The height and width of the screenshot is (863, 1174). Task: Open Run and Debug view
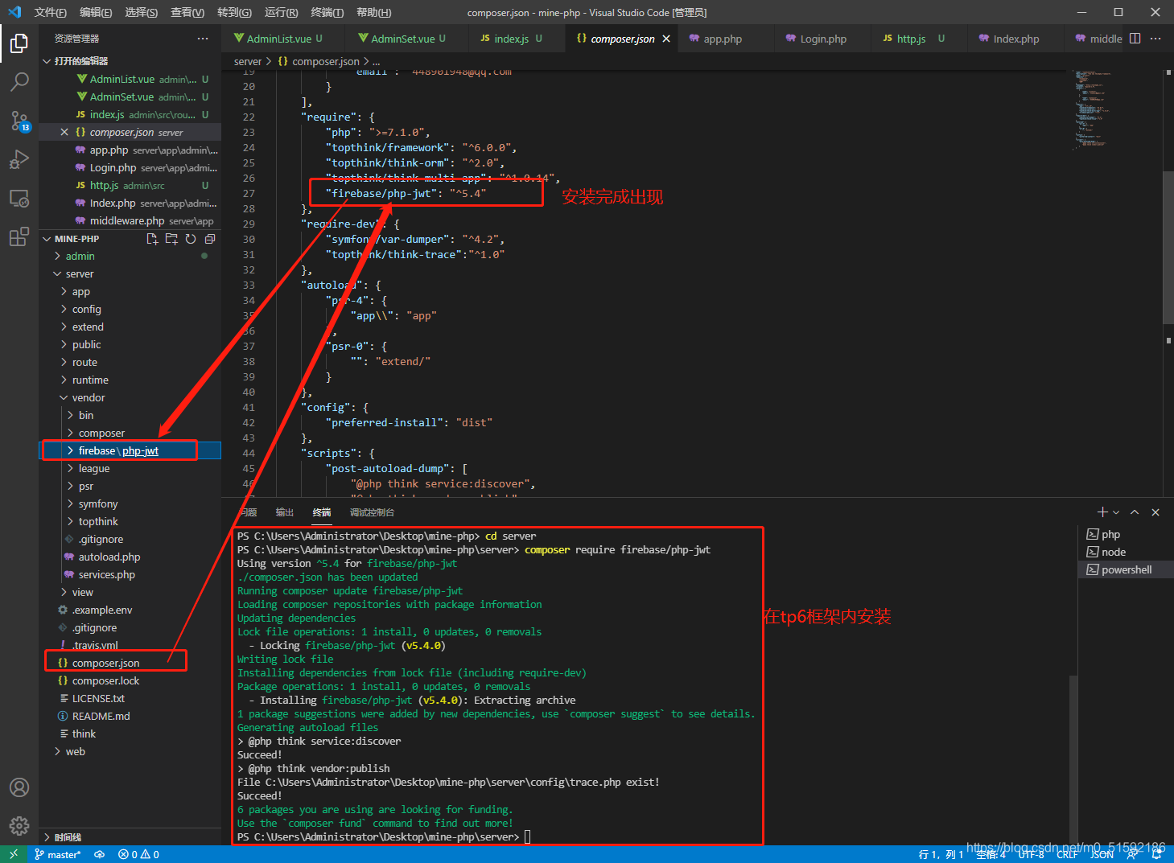(19, 159)
